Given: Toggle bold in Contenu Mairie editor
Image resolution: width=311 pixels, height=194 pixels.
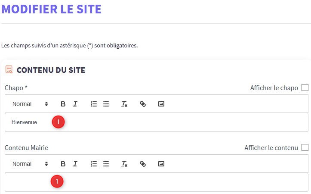Looking at the screenshot, I should pos(63,164).
